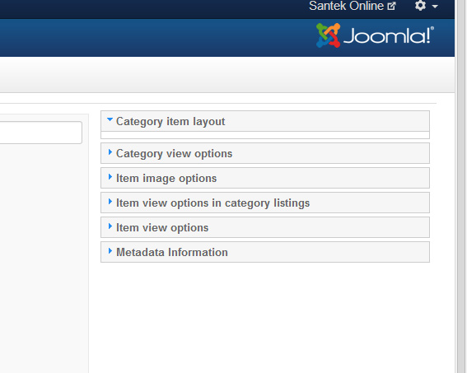This screenshot has width=467, height=373.
Task: Open the Item view options panel
Action: (x=265, y=227)
